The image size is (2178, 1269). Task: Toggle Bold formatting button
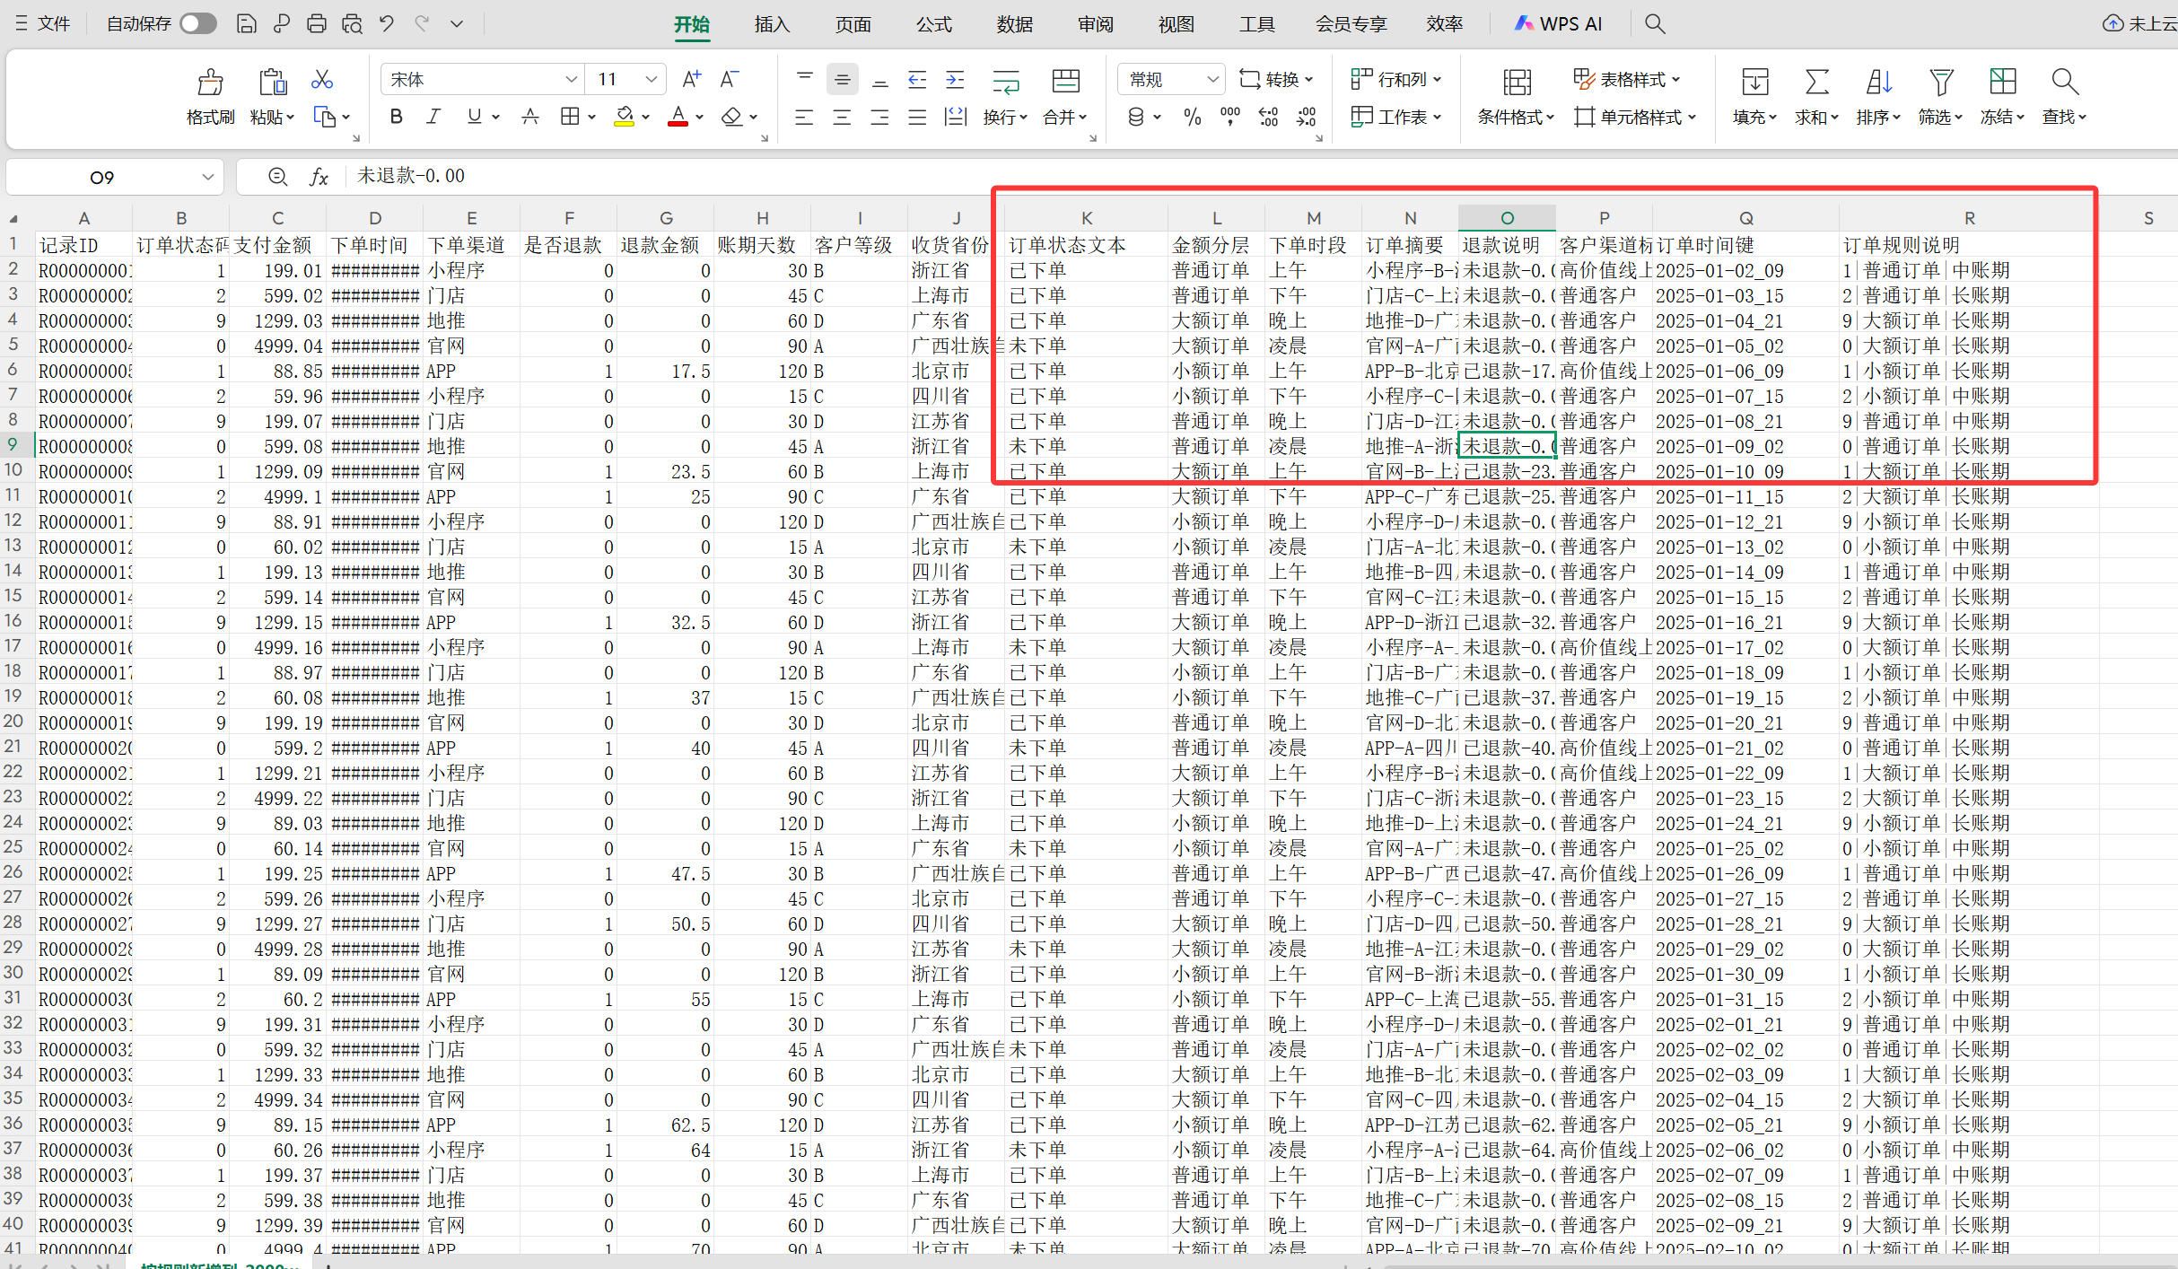396,117
